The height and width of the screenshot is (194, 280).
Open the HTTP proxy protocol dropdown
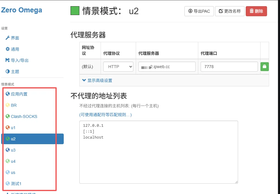(x=118, y=67)
